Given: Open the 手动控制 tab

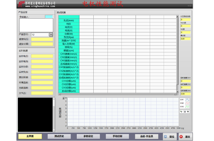Looking at the screenshot, I should (x=117, y=136).
